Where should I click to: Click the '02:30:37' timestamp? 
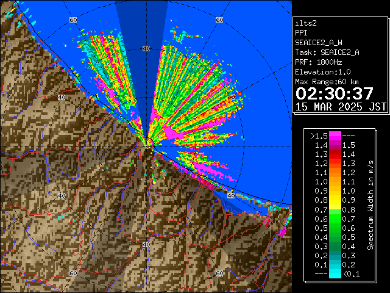335,93
